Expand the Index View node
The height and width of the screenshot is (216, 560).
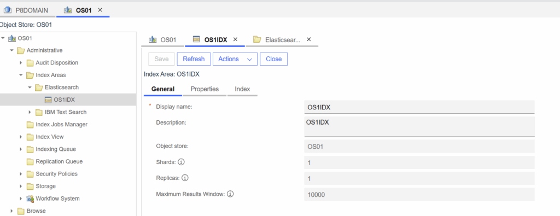click(x=21, y=137)
